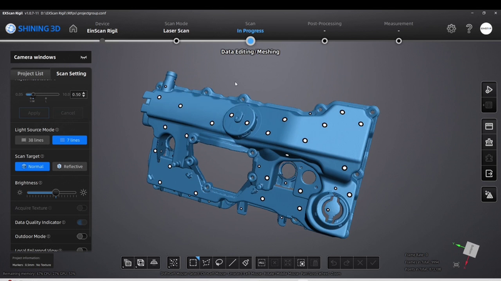This screenshot has height=281, width=501.
Task: Go to the home screen icon
Action: (x=73, y=29)
